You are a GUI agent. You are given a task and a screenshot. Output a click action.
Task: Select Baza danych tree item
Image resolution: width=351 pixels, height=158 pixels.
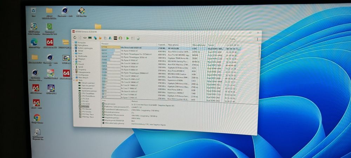(x=82, y=78)
